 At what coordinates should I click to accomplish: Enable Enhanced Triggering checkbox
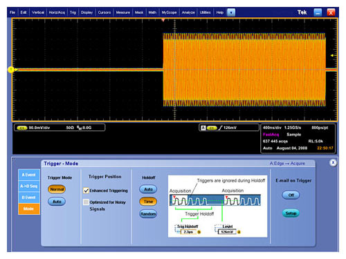click(86, 191)
